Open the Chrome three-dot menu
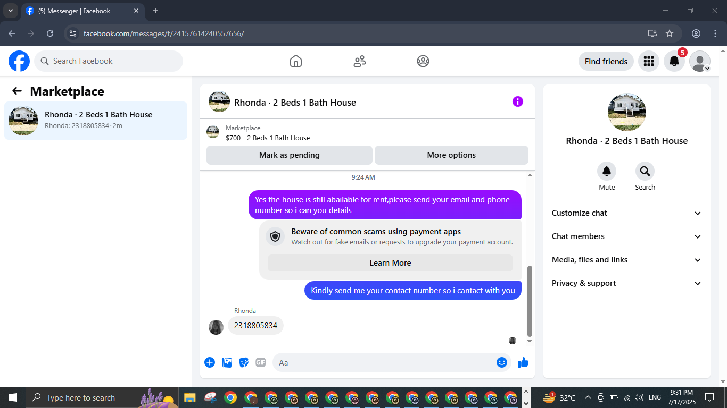Viewport: 727px width, 408px height. [715, 33]
